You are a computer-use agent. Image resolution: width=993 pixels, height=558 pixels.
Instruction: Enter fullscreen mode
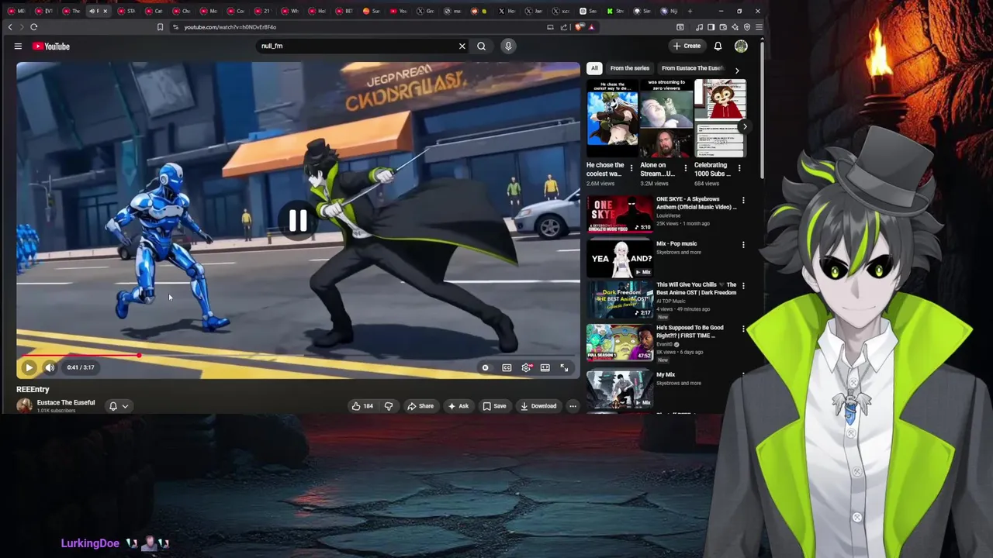pos(564,368)
